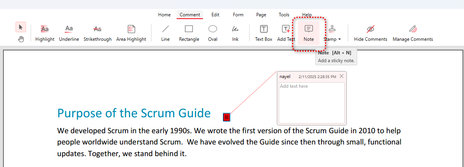Click the Note sticky note tool
The image size is (464, 167).
point(309,33)
